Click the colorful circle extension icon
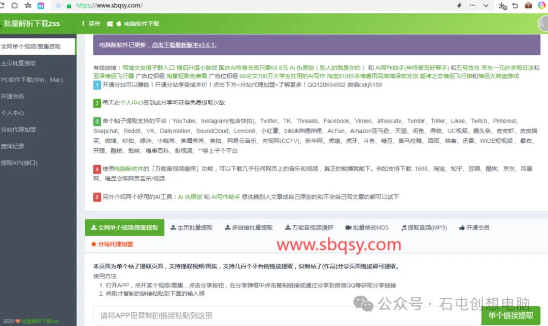 (x=542, y=5)
